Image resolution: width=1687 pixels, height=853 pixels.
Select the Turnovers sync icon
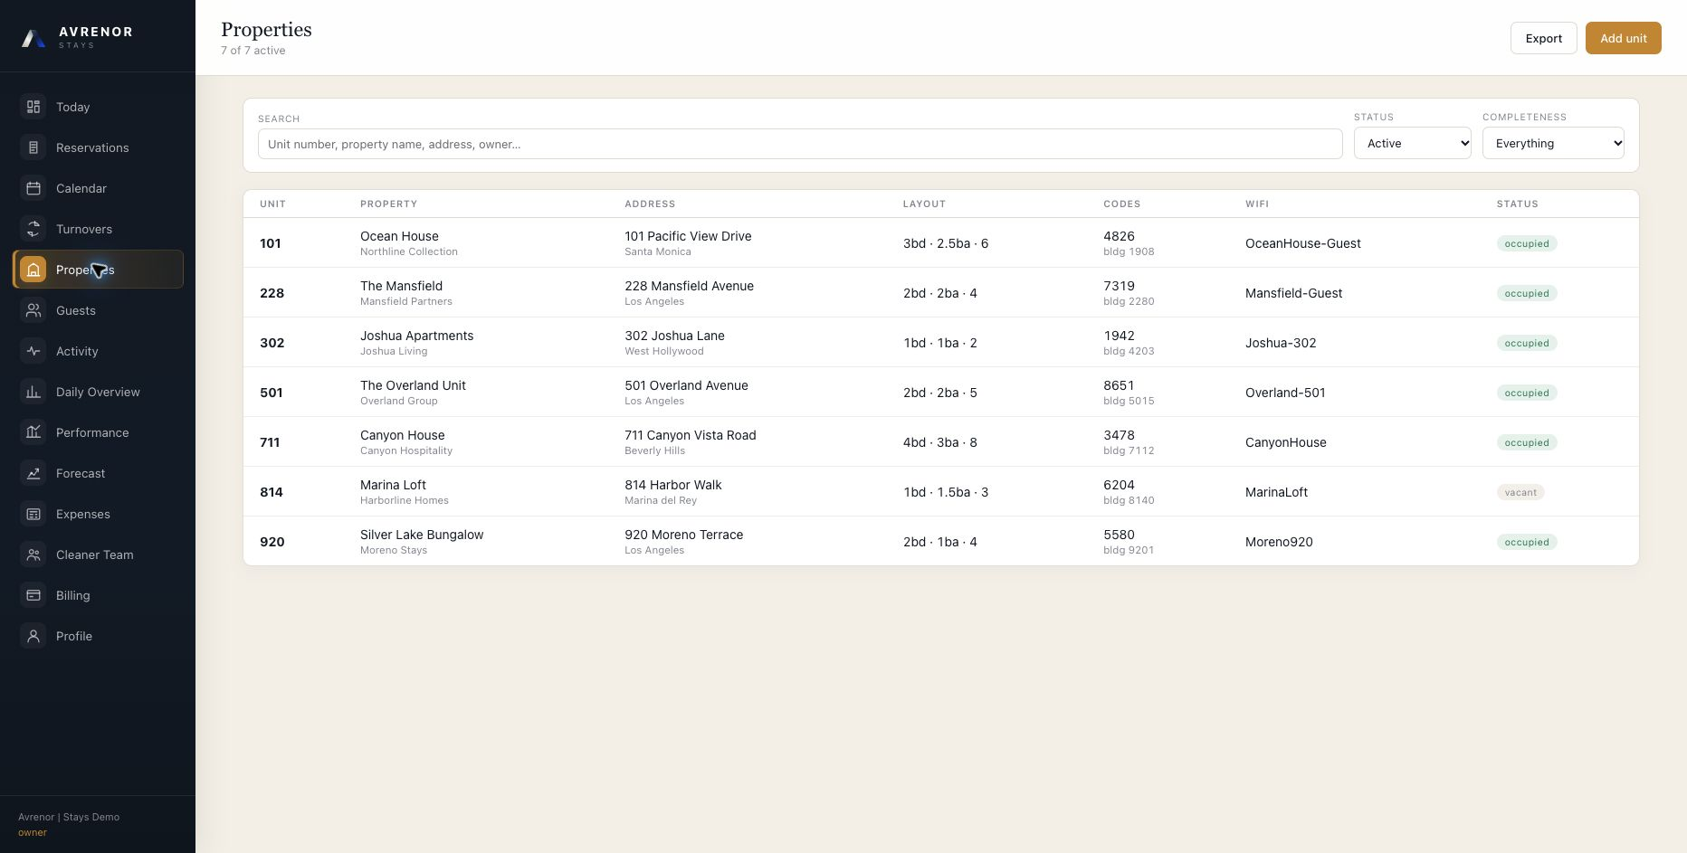pyautogui.click(x=33, y=229)
